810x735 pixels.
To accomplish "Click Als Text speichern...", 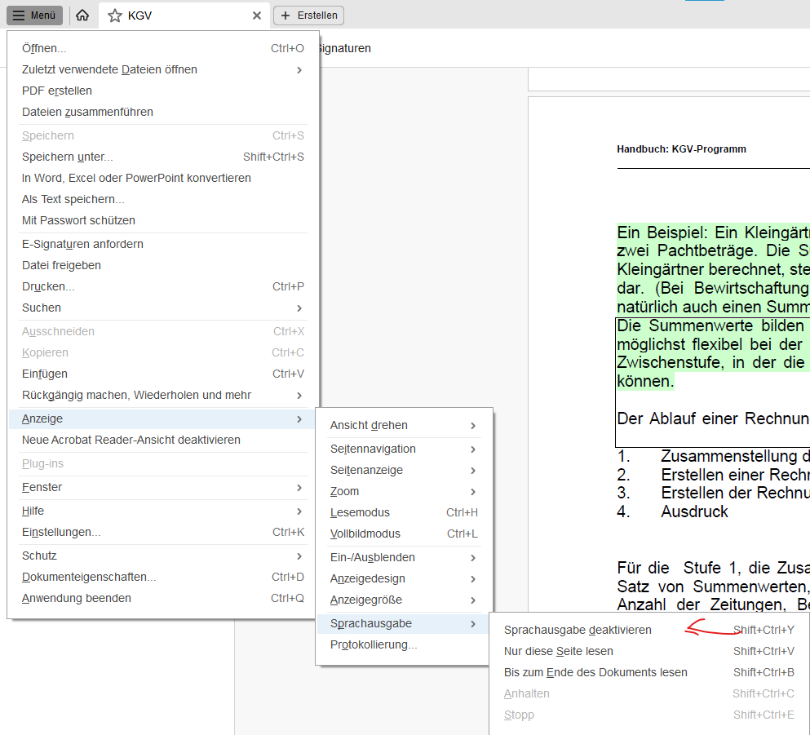I will click(x=162, y=199).
